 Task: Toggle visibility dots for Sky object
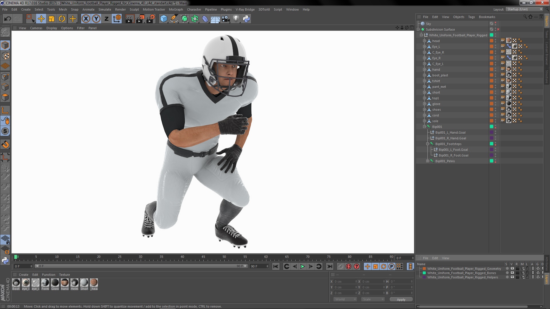(495, 24)
